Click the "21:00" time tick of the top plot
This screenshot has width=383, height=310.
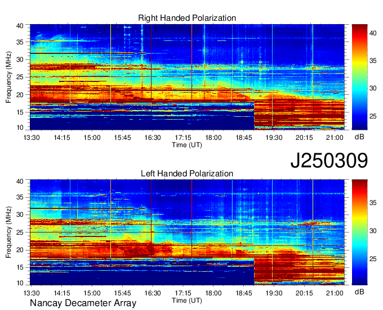tap(335, 138)
